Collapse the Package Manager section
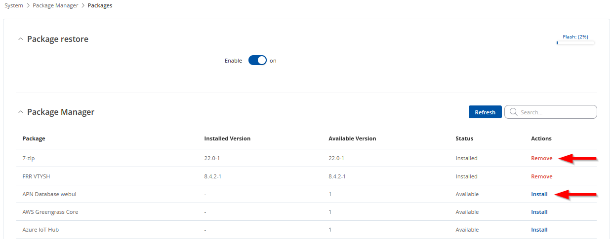Viewport: 613px width, 239px height. (20, 112)
